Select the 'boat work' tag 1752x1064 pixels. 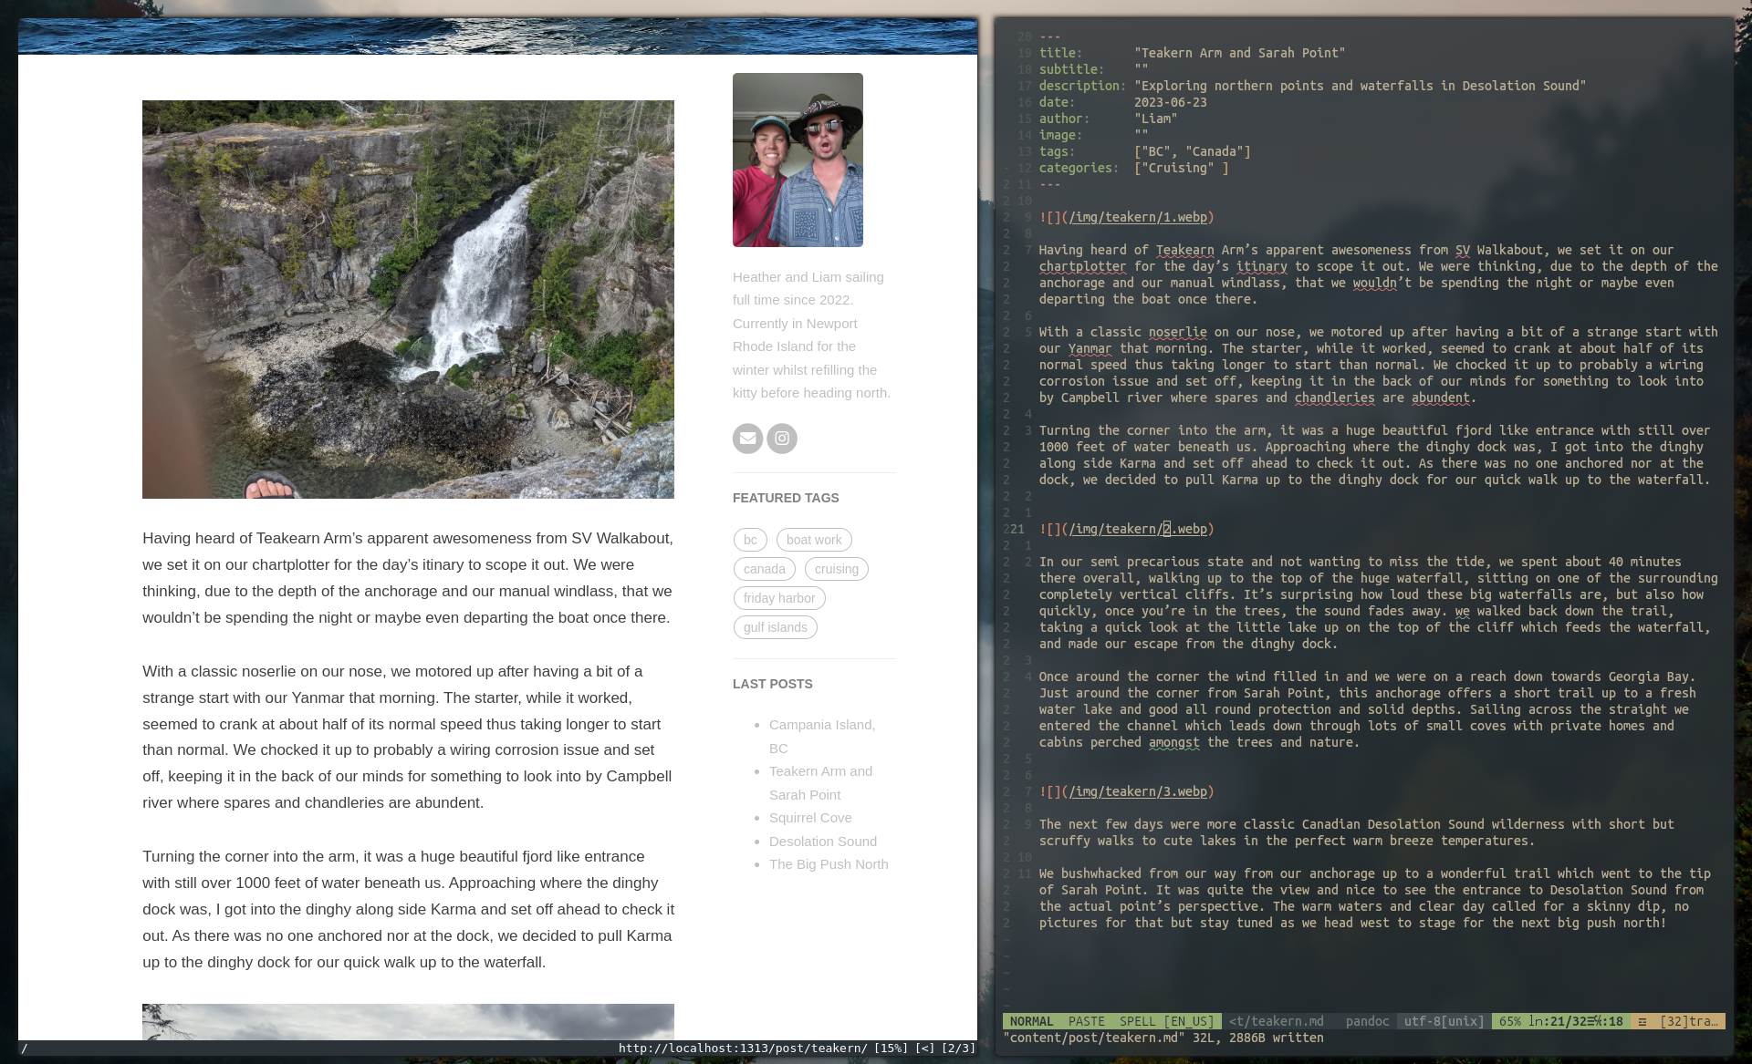coord(814,540)
